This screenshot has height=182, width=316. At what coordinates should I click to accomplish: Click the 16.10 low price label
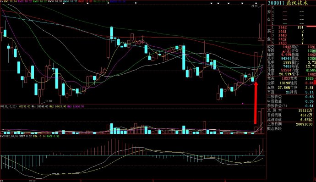tap(49, 101)
